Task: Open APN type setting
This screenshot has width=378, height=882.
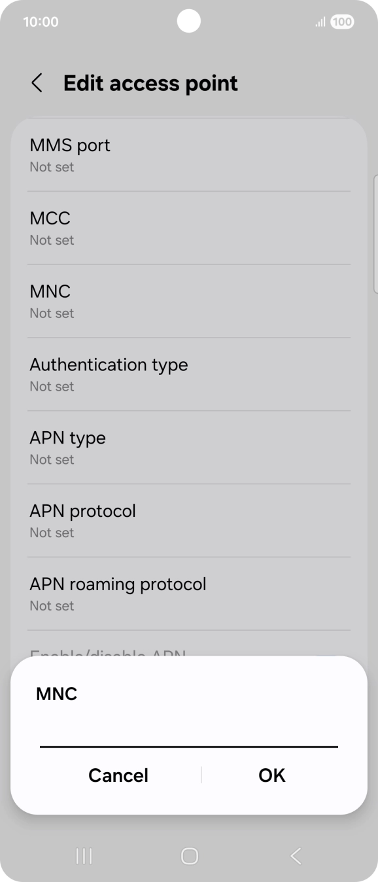Action: (189, 448)
